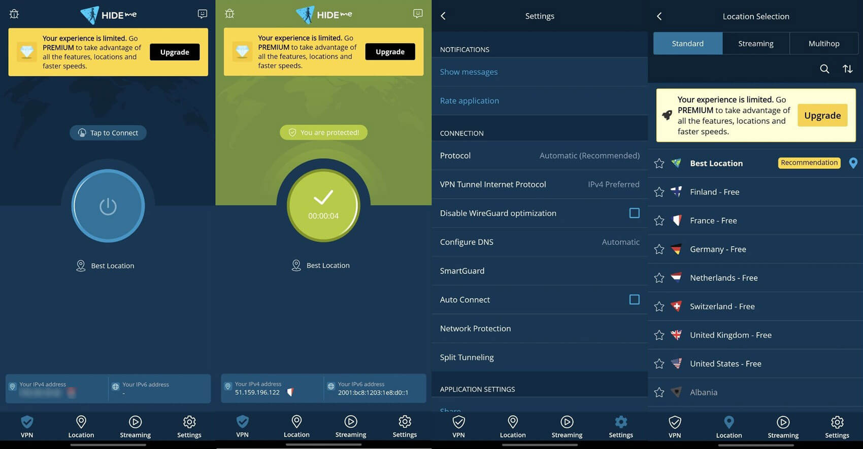Screen dimensions: 863x449
Task: Open Settings tab on protected screen
Action: click(x=405, y=426)
